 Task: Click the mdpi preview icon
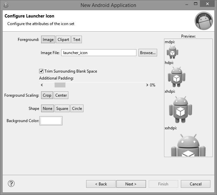pyautogui.click(x=172, y=52)
